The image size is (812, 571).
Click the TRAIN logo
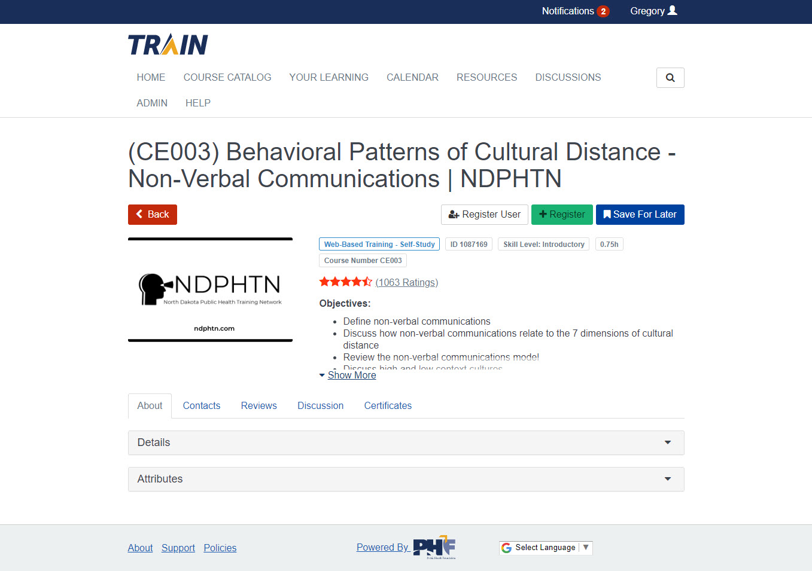(x=168, y=45)
